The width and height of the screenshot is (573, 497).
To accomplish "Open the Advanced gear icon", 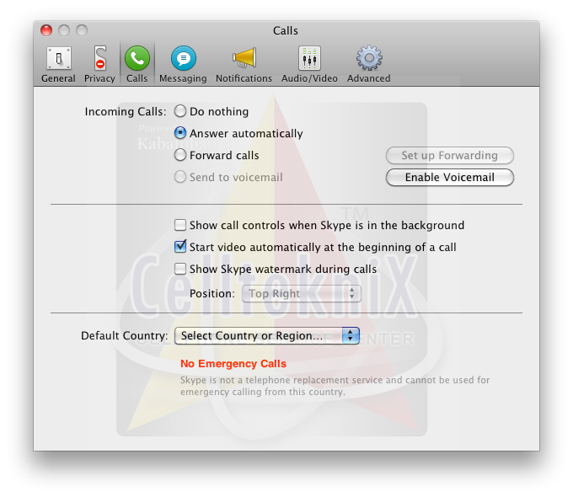I will coord(369,58).
